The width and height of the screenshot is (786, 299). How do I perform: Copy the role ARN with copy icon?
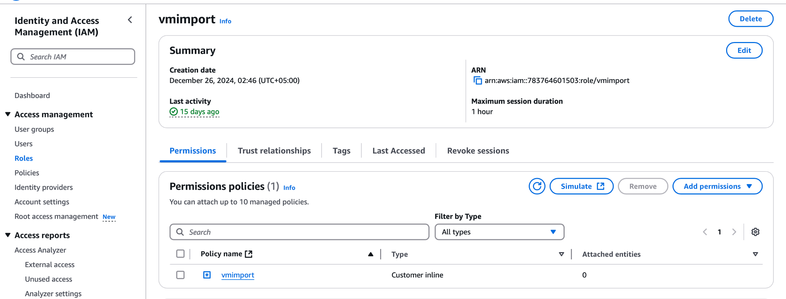point(478,81)
